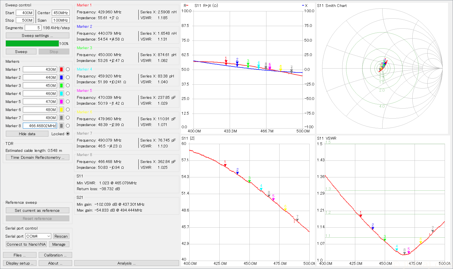Click green marker 3 on VSWR chart
This screenshot has height=269, width=453.
385,240
